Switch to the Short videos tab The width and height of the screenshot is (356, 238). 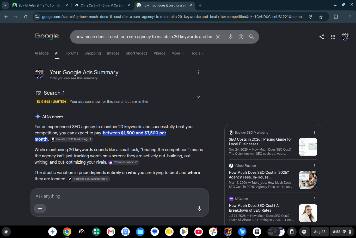[x=137, y=53]
